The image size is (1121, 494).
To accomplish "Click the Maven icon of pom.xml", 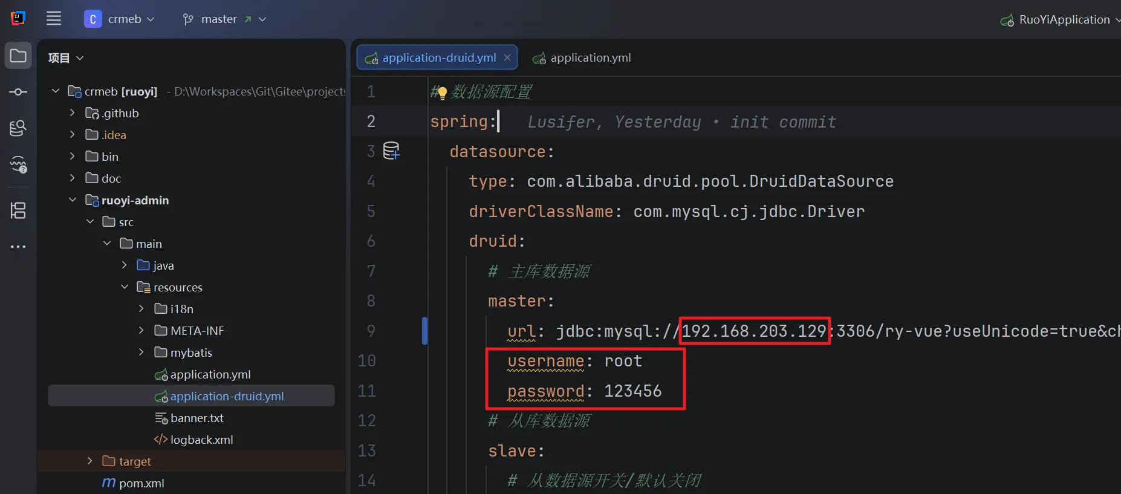I will click(109, 483).
